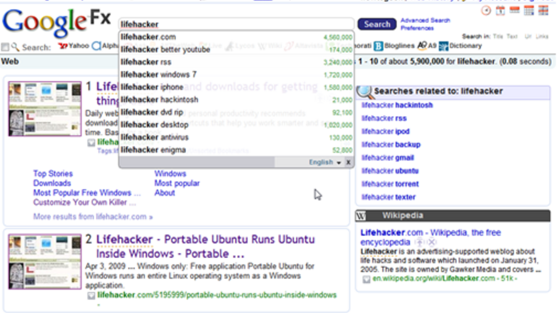Image resolution: width=557 pixels, height=313 pixels.
Task: Click the Dictionary search icon
Action: pyautogui.click(x=444, y=46)
